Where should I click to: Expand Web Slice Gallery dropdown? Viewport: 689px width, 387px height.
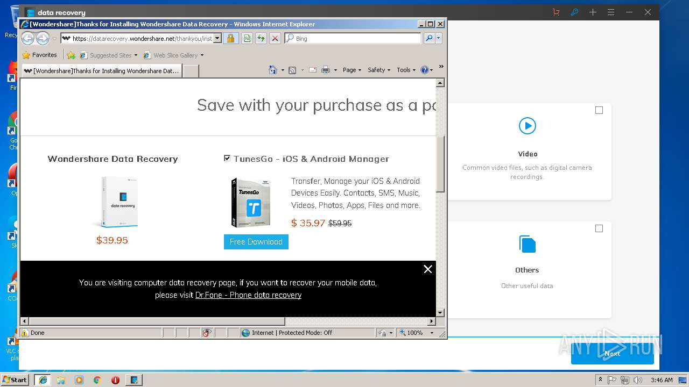202,55
